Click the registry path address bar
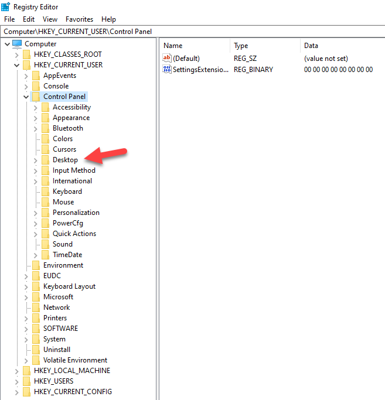The height and width of the screenshot is (400, 385). click(x=192, y=31)
